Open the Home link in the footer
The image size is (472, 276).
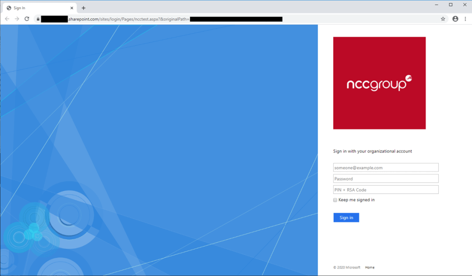pyautogui.click(x=370, y=267)
